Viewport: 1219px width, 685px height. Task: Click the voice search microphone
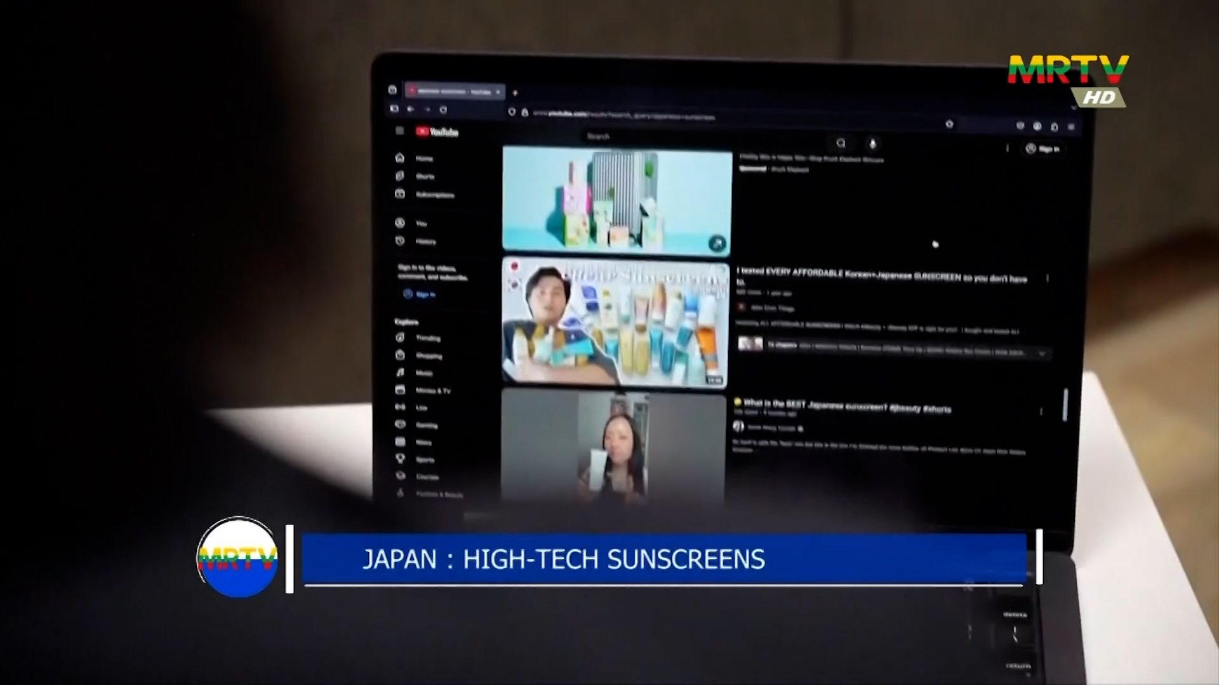[873, 145]
